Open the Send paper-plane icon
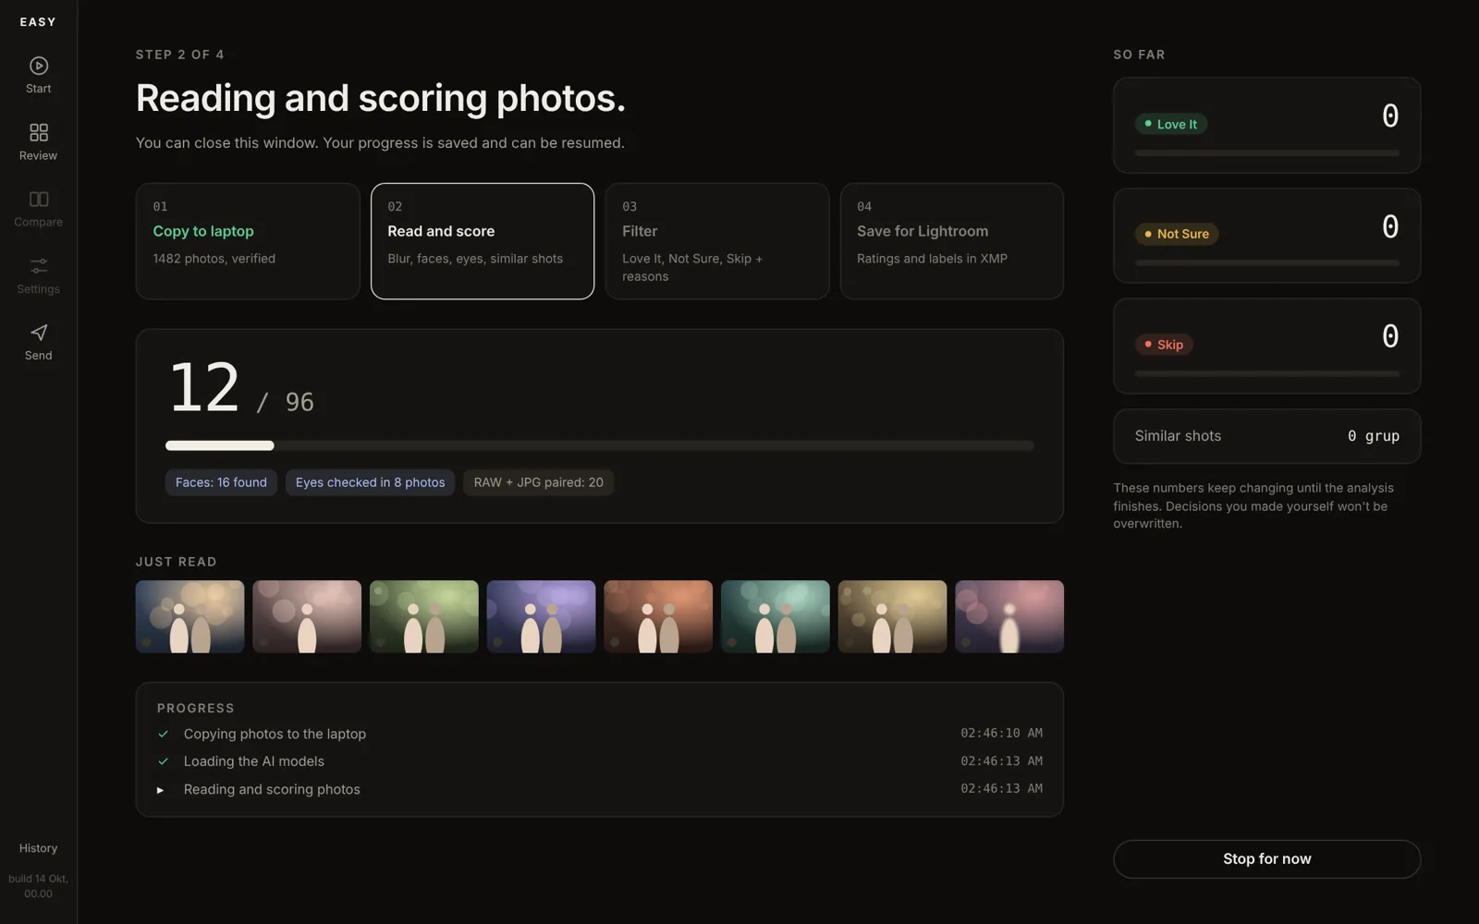Viewport: 1479px width, 924px height. point(38,333)
